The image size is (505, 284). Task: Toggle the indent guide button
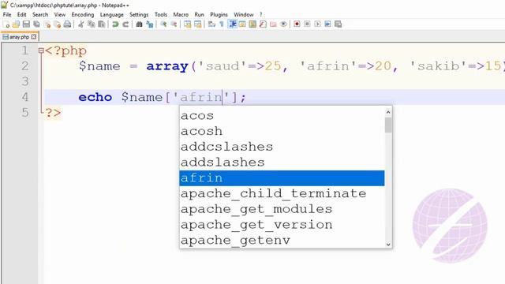click(232, 24)
